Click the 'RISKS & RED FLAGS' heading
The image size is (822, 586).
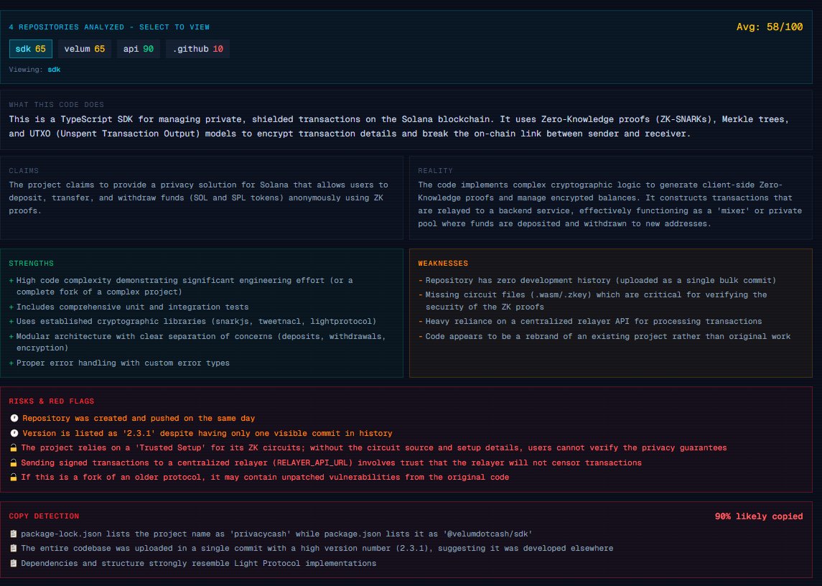coord(52,401)
